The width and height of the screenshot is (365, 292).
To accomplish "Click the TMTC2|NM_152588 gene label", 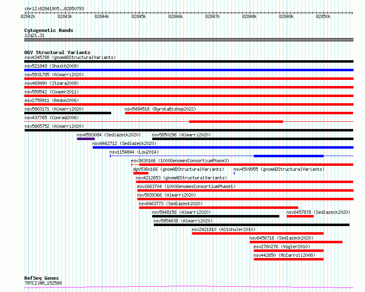I will coord(43,283).
